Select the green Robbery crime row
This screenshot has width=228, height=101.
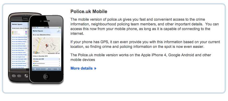(46, 65)
